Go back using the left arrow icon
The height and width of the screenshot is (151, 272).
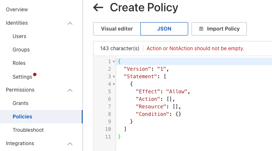pyautogui.click(x=98, y=8)
